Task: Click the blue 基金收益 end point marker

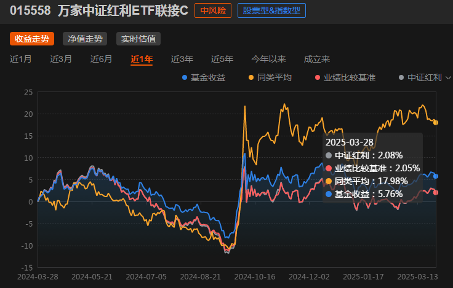Action: click(436, 176)
